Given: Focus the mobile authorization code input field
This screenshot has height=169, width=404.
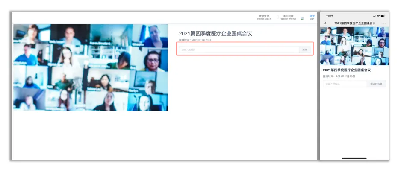Looking at the screenshot, I should pyautogui.click(x=345, y=84).
